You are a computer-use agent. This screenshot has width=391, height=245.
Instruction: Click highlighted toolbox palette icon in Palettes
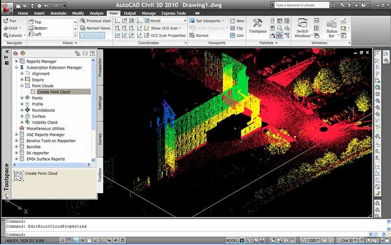pos(279,35)
